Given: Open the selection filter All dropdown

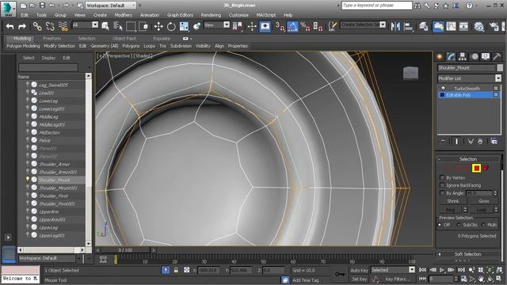Looking at the screenshot, I should click(86, 25).
